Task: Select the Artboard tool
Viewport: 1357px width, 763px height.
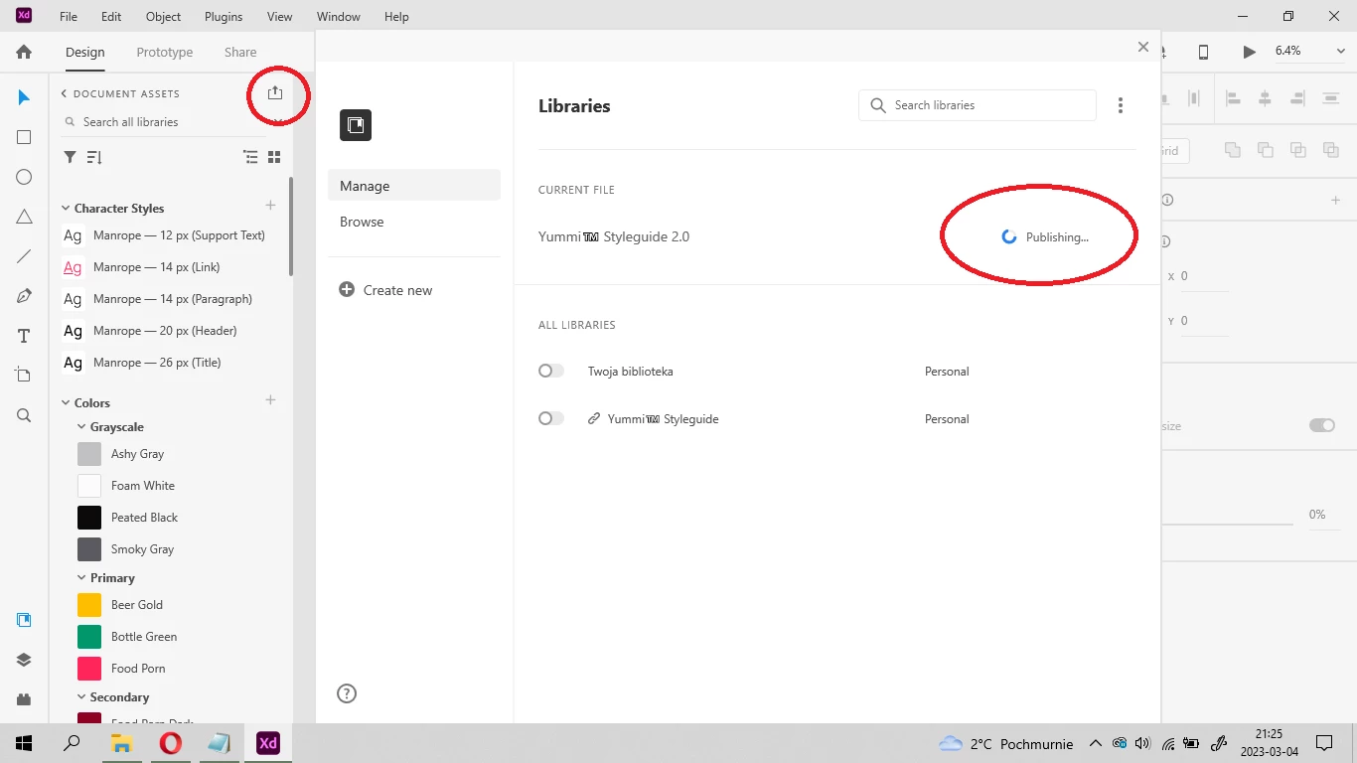Action: [24, 375]
